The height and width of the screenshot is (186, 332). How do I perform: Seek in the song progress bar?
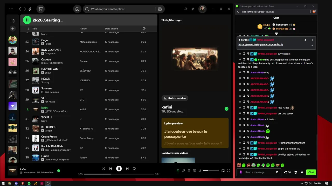(x=119, y=174)
